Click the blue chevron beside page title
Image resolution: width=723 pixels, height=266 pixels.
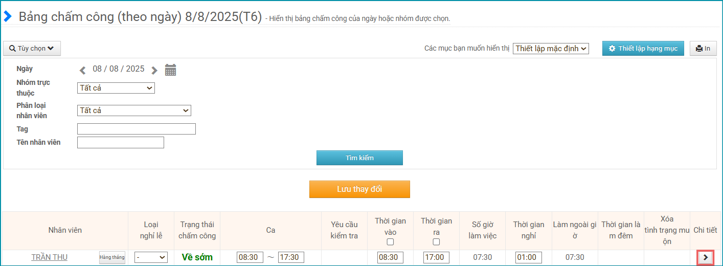click(8, 16)
